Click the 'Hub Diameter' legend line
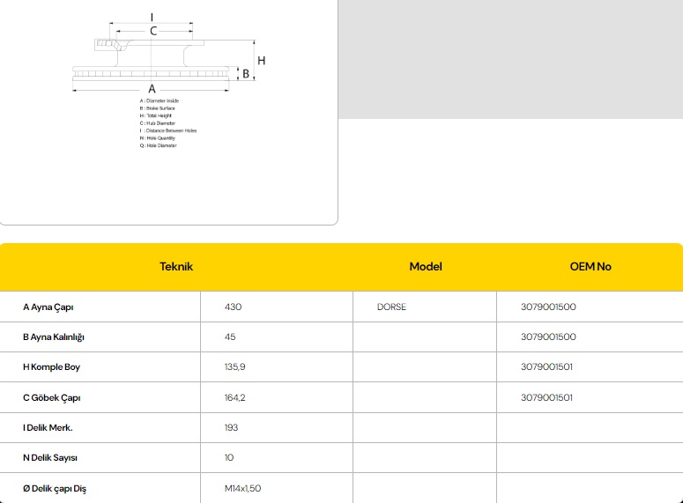This screenshot has width=683, height=503. (157, 123)
